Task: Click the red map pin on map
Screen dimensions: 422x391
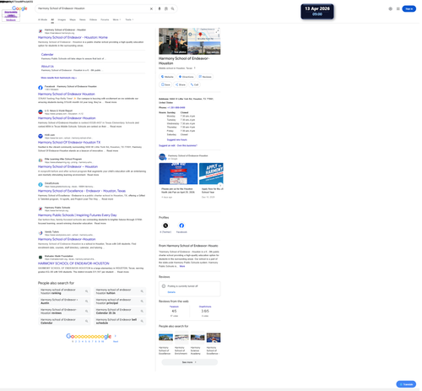Action: coord(200,35)
